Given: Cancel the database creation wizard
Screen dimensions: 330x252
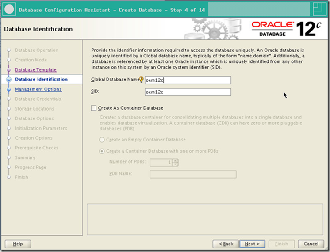Looking at the screenshot, I should click(311, 244).
